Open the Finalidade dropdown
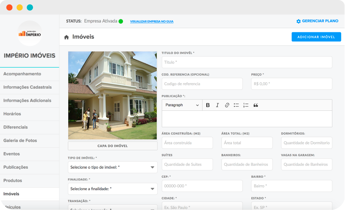The image size is (345, 210). 112,189
